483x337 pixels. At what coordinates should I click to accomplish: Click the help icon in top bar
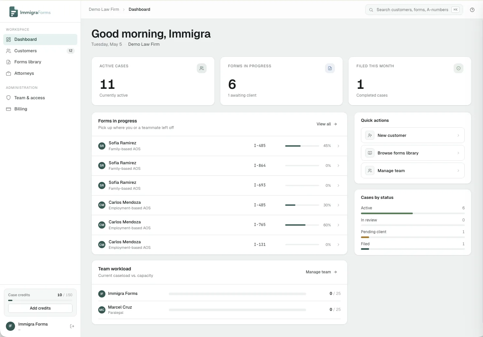472,10
